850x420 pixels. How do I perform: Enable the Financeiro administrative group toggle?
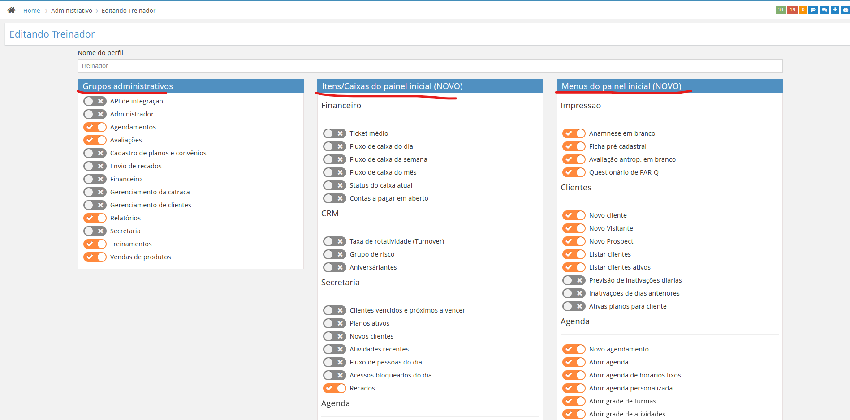click(x=95, y=179)
